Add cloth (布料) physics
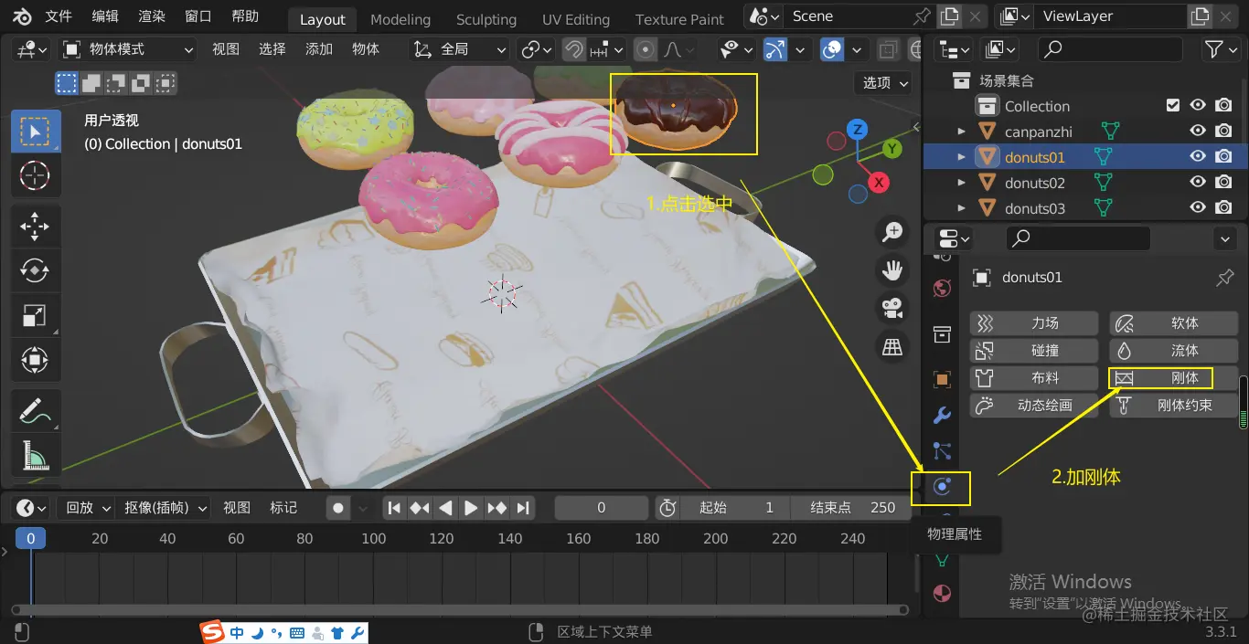 [x=1034, y=378]
